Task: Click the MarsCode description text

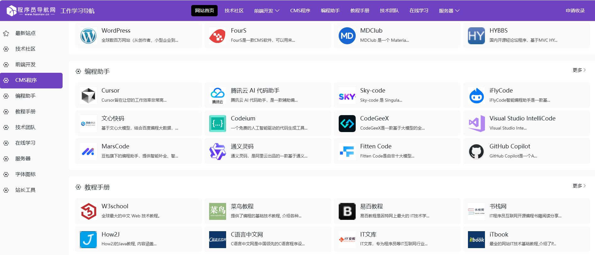Action: coord(140,156)
